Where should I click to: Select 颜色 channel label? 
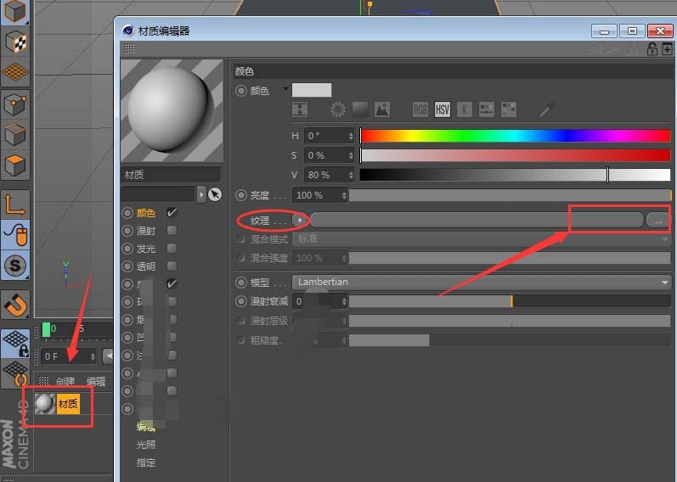(146, 213)
